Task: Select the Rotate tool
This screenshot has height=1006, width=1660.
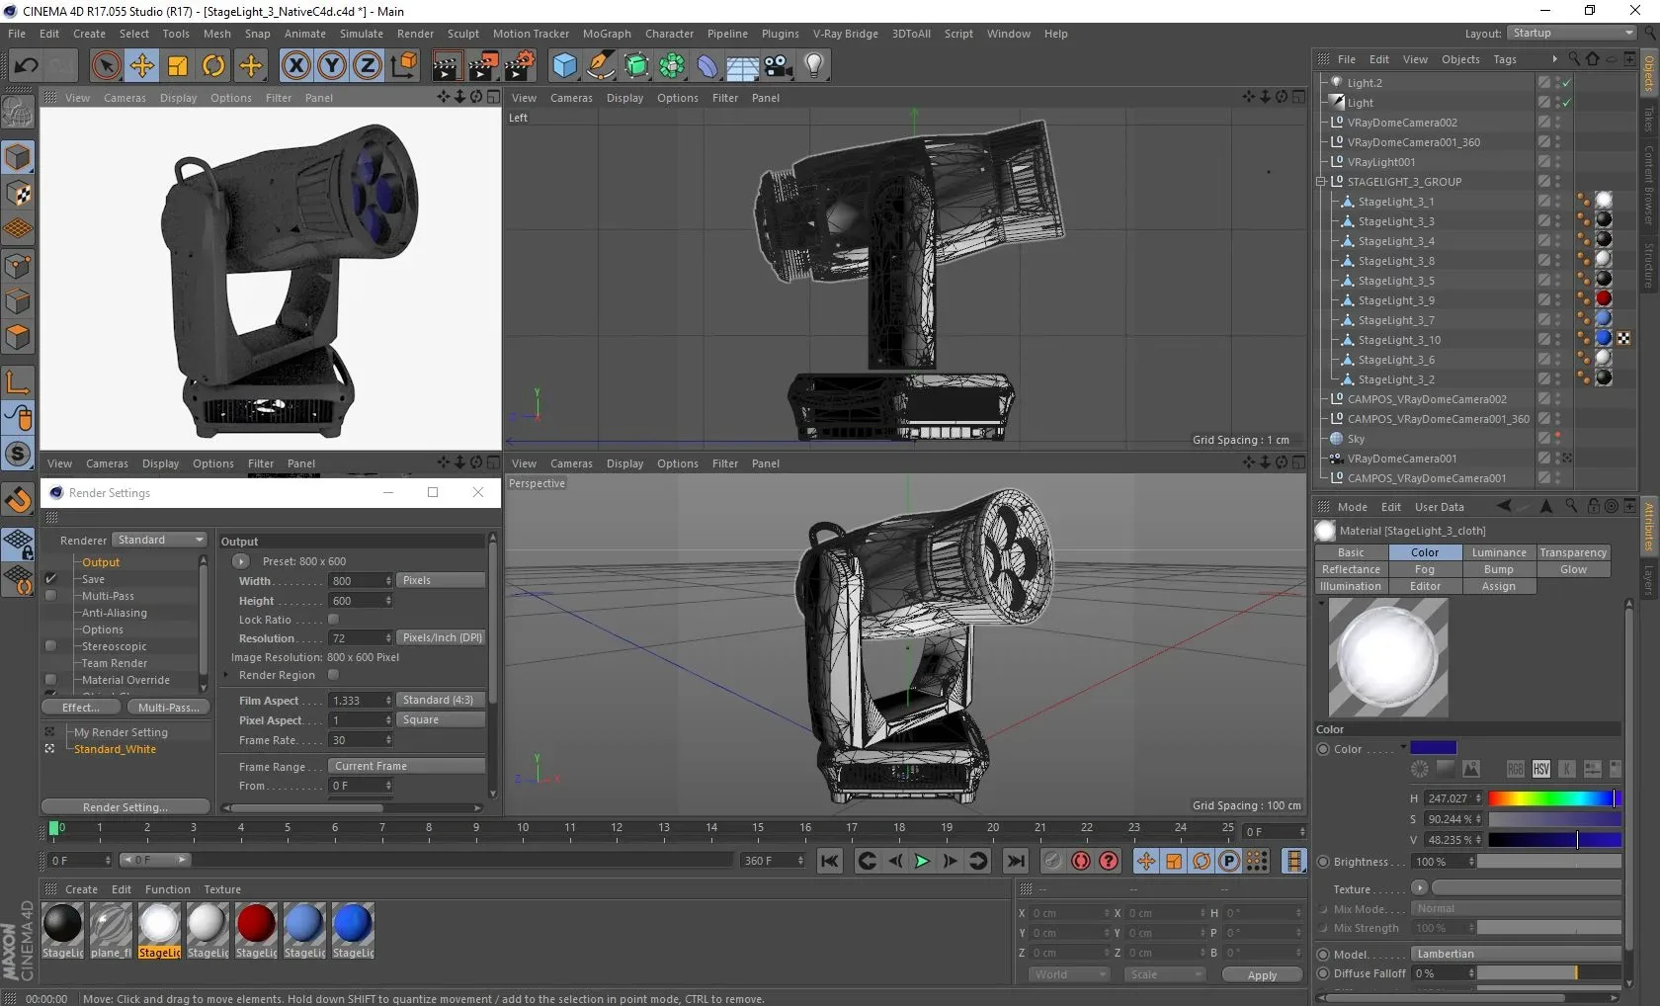Action: point(213,66)
